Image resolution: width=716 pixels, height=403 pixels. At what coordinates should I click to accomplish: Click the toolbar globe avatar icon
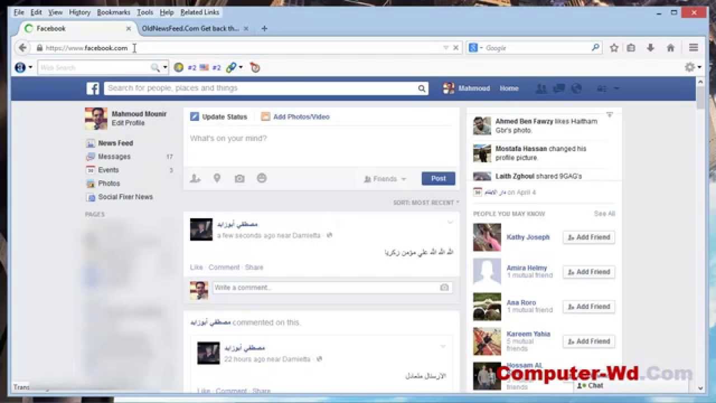click(20, 68)
